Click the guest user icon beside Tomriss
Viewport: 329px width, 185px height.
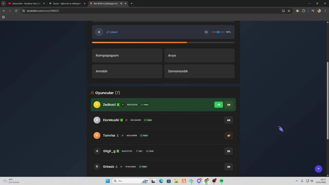pos(118,135)
